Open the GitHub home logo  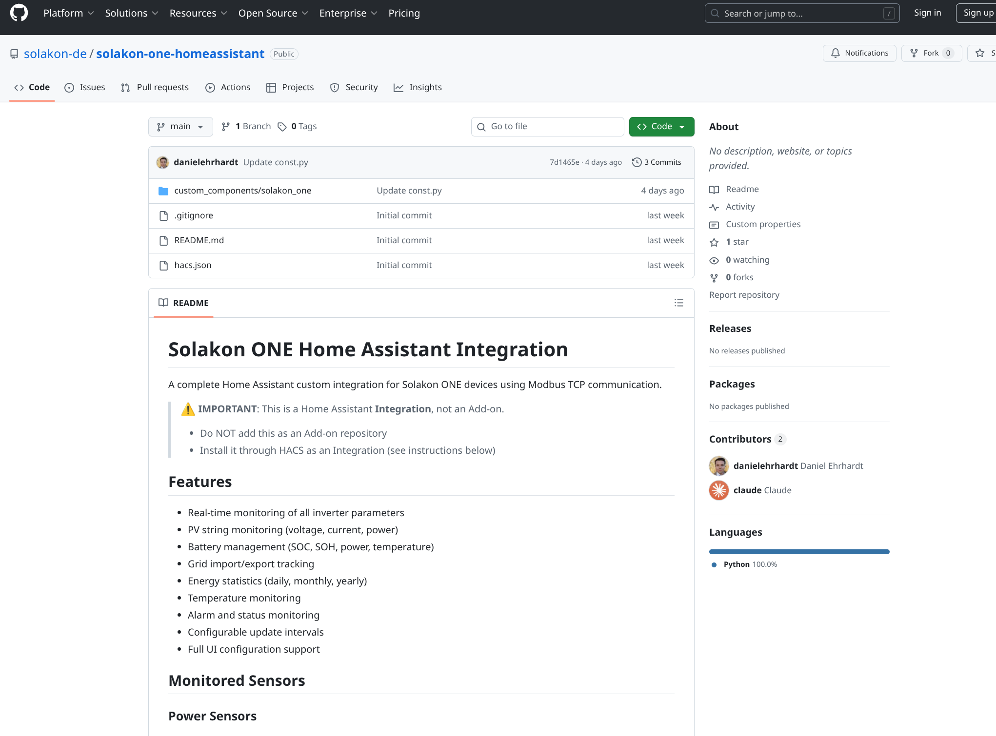pos(19,13)
